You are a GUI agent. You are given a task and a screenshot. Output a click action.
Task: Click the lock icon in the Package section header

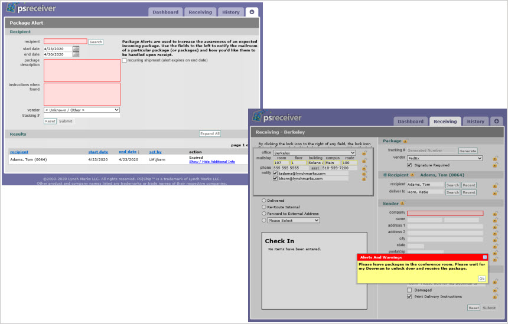[x=405, y=141]
